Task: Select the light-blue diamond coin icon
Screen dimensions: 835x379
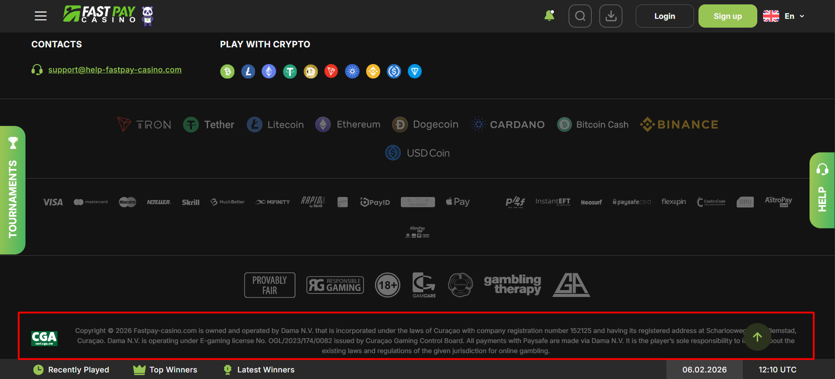Action: coord(415,72)
